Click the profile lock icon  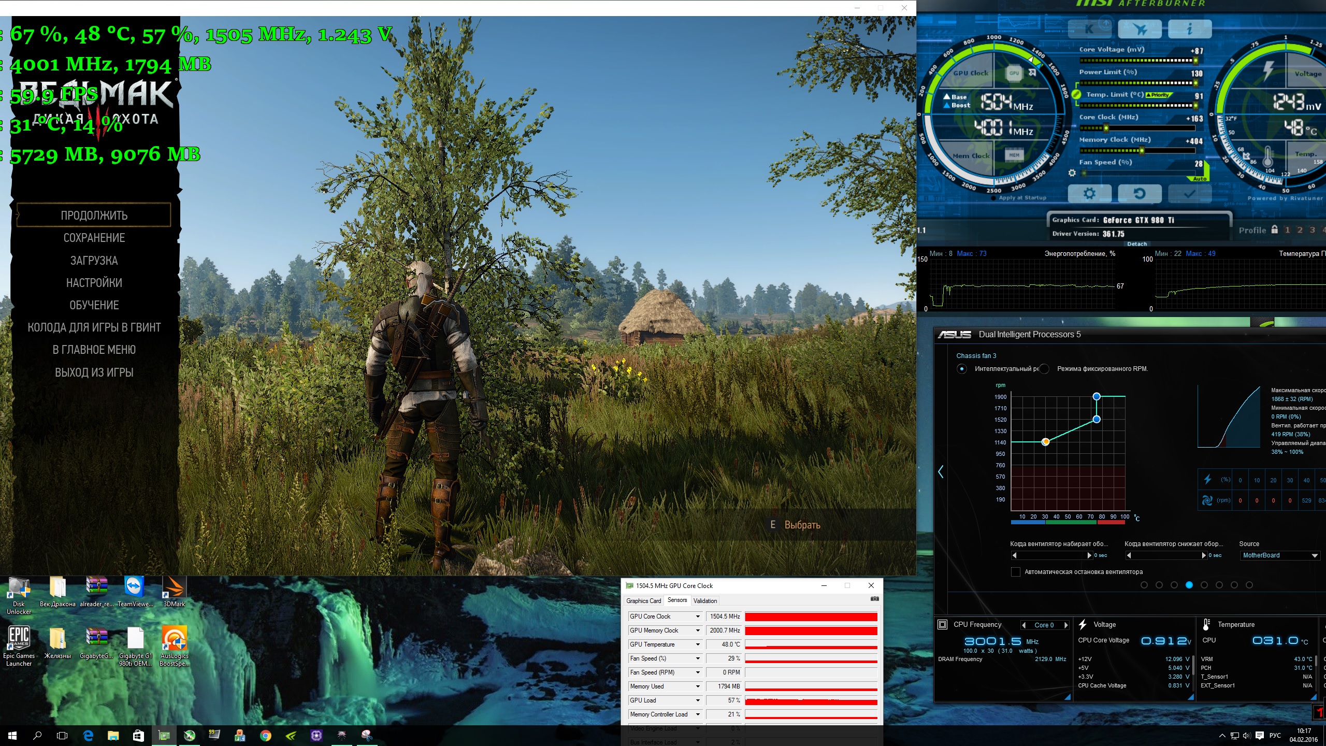tap(1274, 229)
